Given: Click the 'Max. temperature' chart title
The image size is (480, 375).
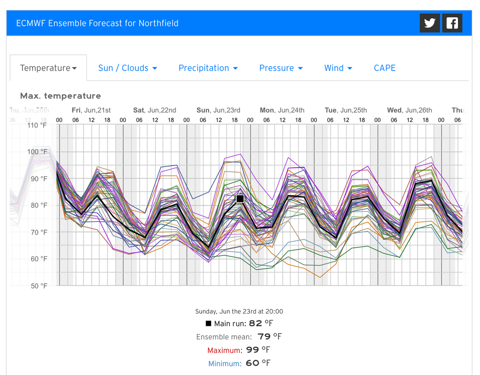Looking at the screenshot, I should pyautogui.click(x=60, y=96).
